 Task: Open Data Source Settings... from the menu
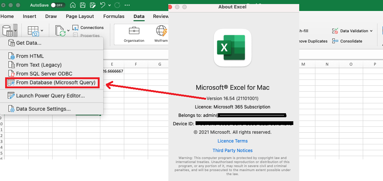point(51,109)
